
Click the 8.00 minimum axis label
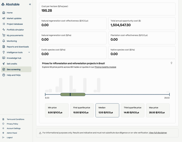[47, 98]
